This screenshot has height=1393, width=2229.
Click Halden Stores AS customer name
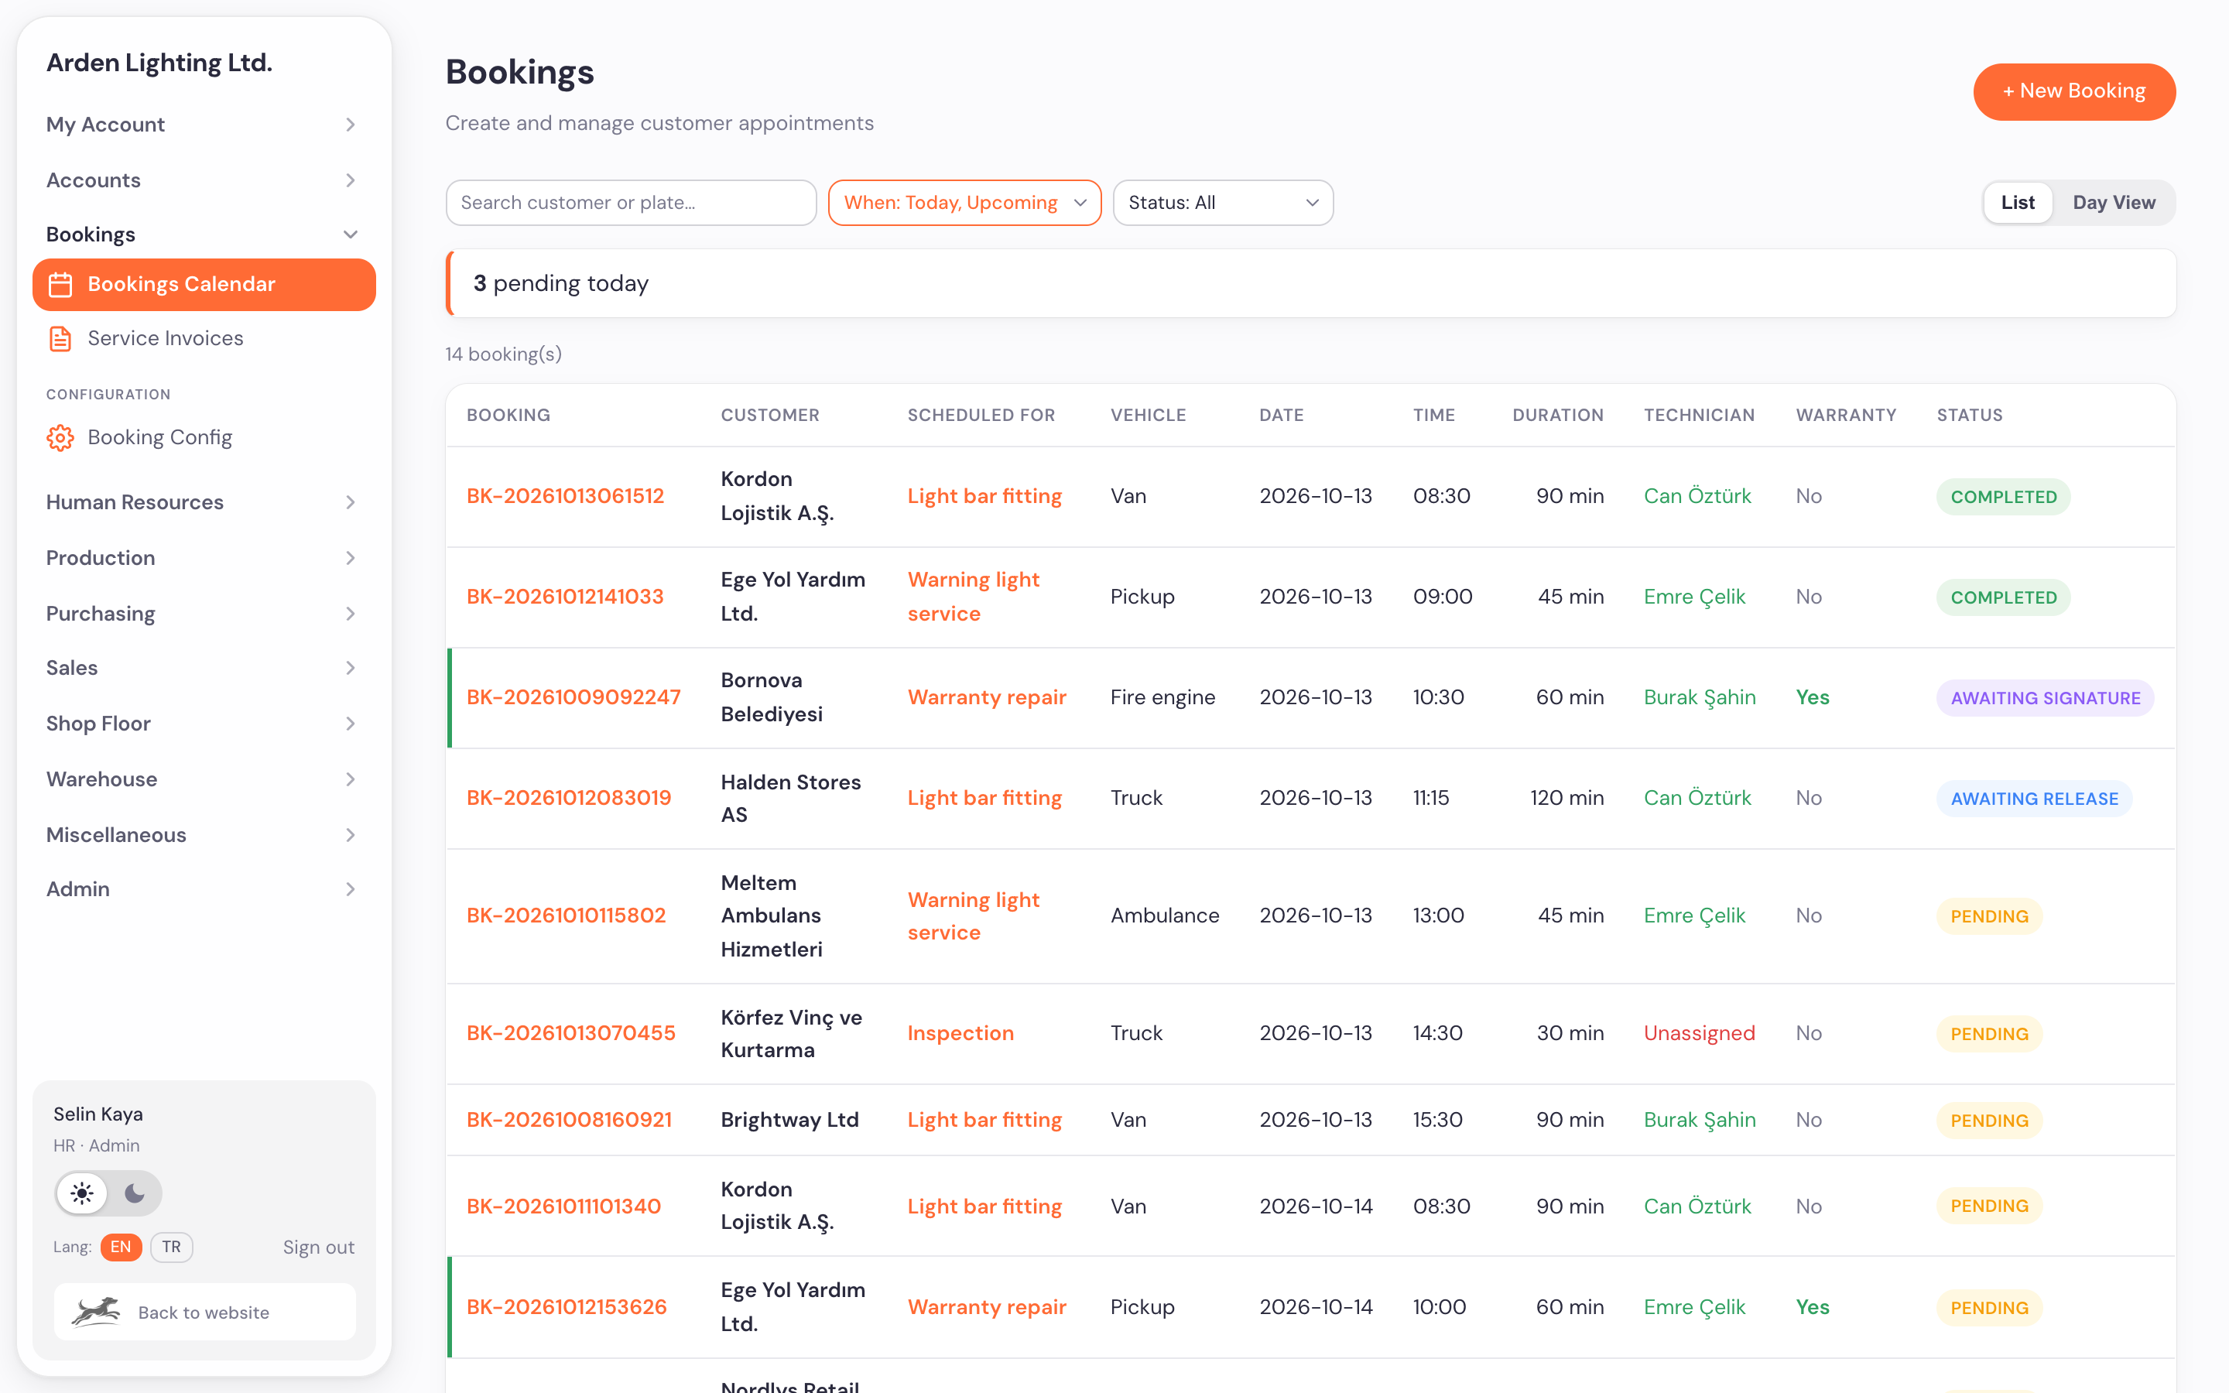(x=790, y=799)
